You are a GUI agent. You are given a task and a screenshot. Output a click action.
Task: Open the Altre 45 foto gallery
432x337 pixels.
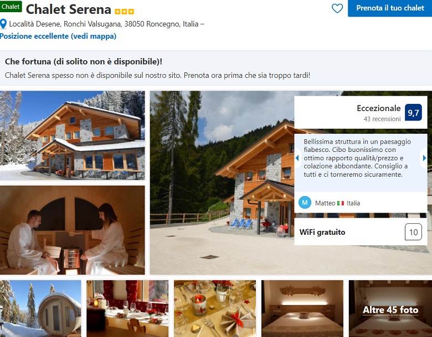390,309
